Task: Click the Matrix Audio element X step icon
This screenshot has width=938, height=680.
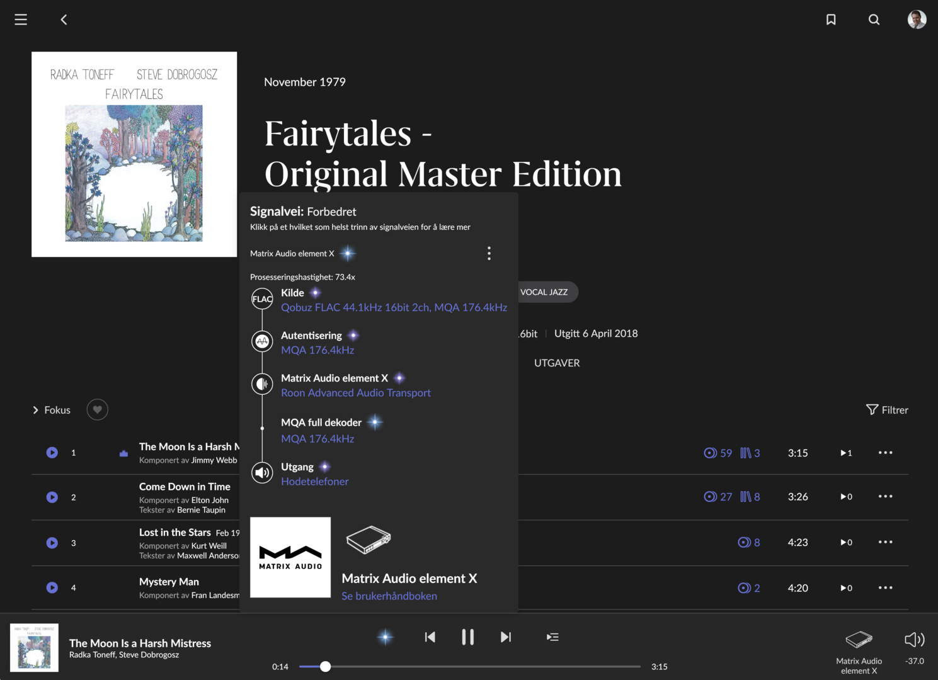Action: tap(262, 383)
